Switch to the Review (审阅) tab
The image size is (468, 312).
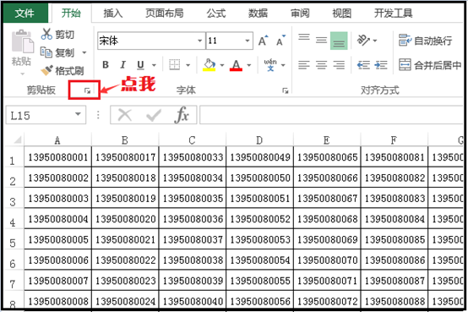coord(300,14)
